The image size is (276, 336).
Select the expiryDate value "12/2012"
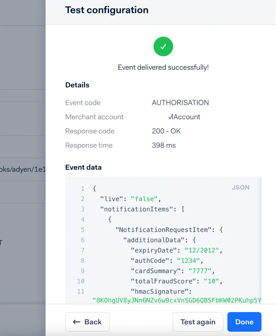point(202,250)
